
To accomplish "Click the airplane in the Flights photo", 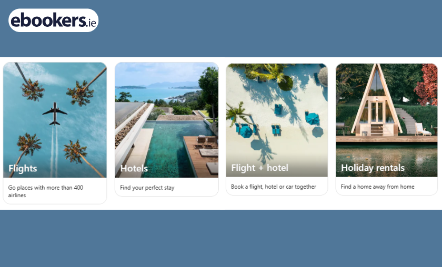I will (55, 114).
